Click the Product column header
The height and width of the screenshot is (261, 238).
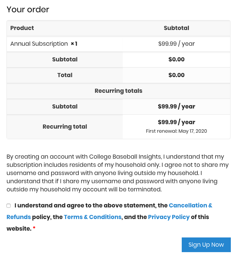(x=22, y=28)
